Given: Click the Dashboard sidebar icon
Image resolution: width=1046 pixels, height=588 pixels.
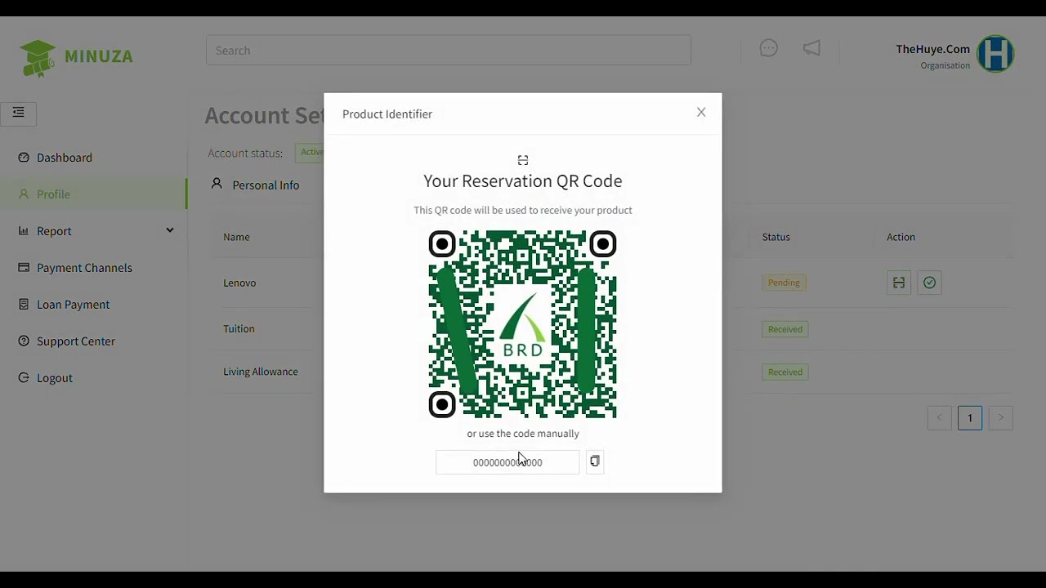Looking at the screenshot, I should [x=24, y=158].
